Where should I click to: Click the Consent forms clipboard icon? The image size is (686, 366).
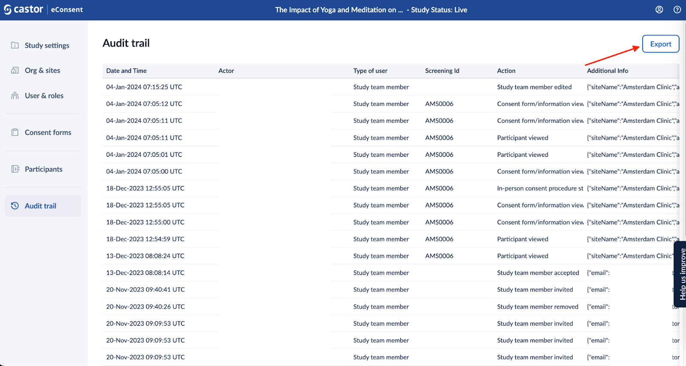(15, 132)
